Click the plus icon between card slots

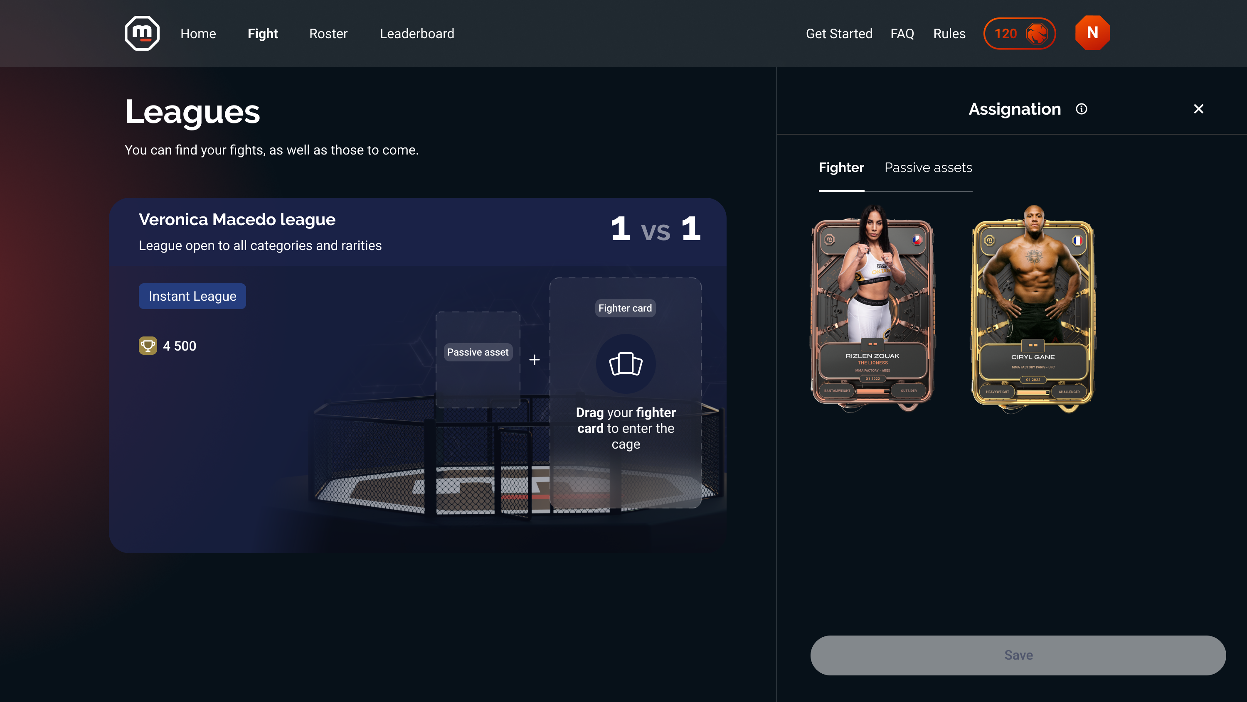[x=534, y=360]
